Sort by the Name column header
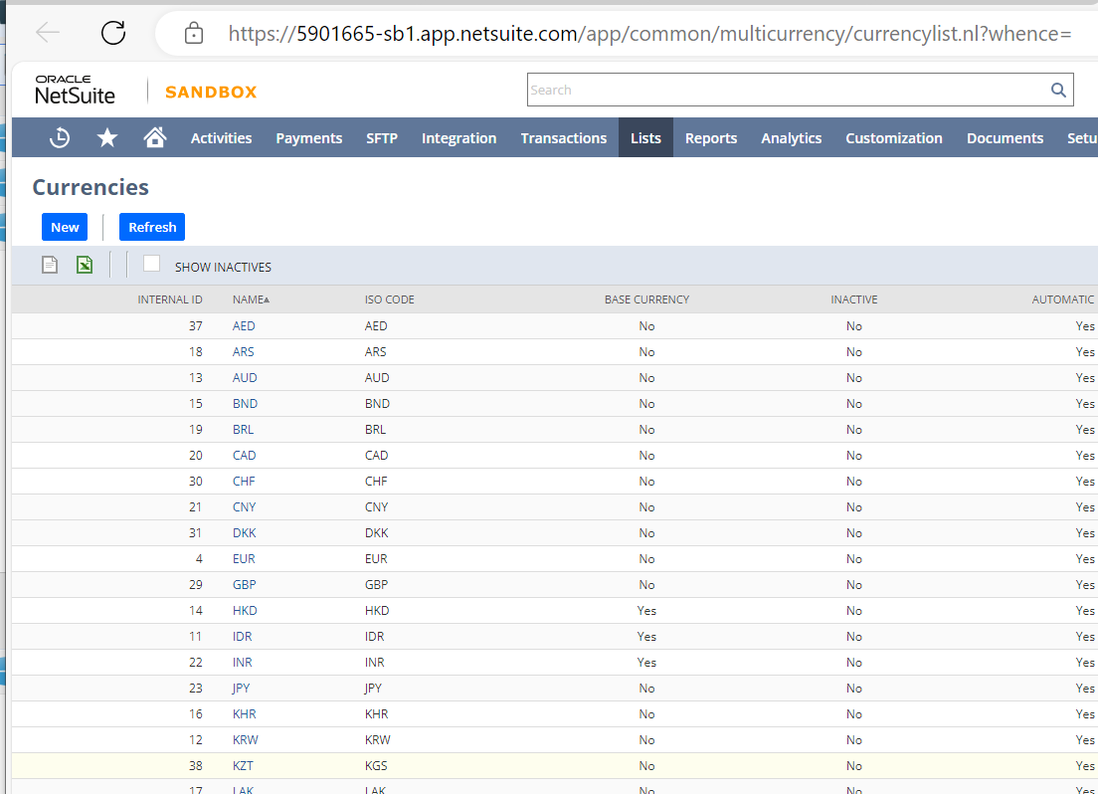This screenshot has width=1098, height=794. pyautogui.click(x=251, y=299)
